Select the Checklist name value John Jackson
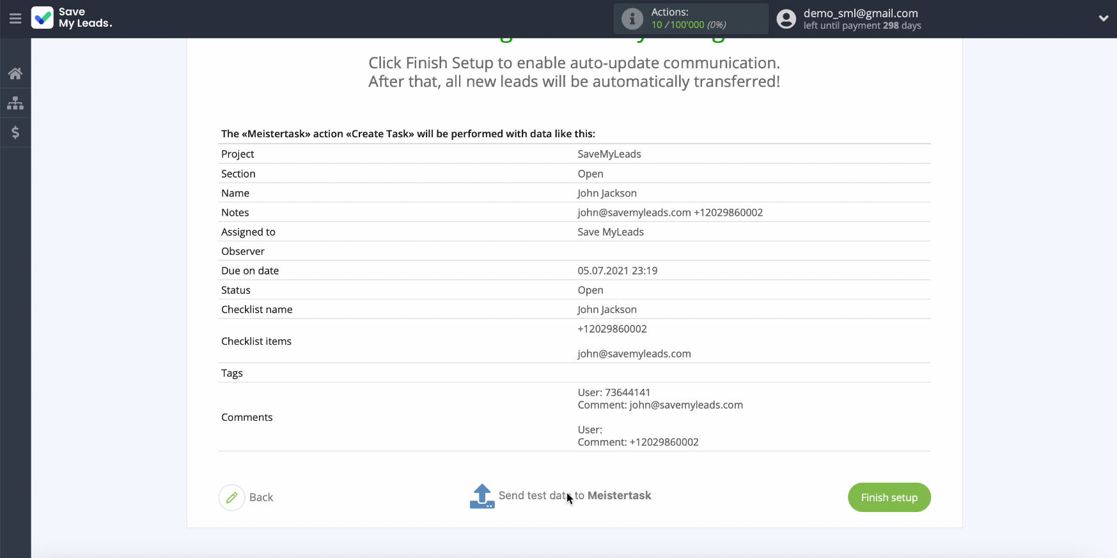Image resolution: width=1117 pixels, height=558 pixels. pos(607,310)
